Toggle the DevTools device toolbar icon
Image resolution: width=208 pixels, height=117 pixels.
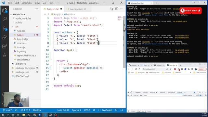[131, 92]
